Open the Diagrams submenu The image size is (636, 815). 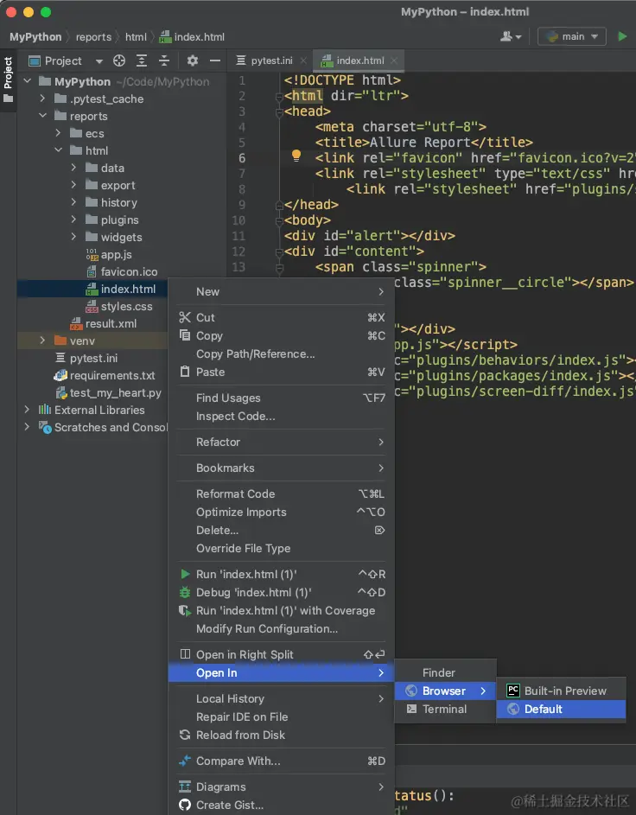coord(281,787)
